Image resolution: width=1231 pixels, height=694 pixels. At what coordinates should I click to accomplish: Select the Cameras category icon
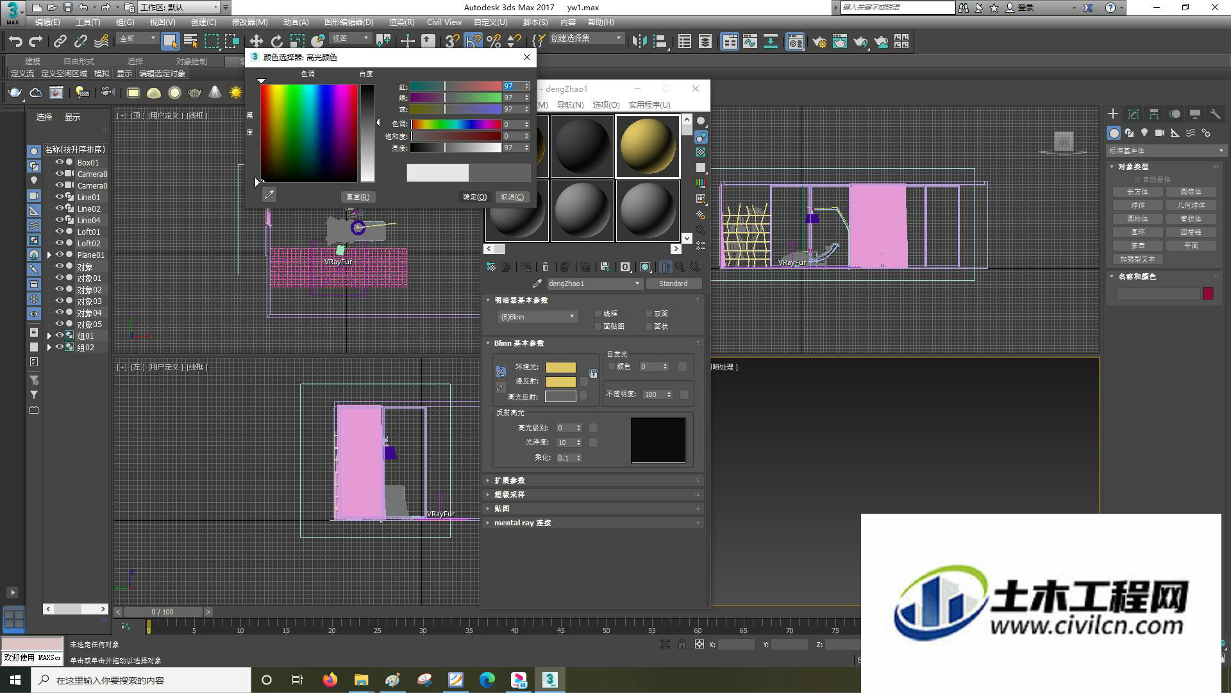(x=1160, y=133)
